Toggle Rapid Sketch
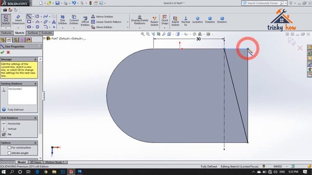The height and width of the screenshot is (175, 312). click(x=175, y=21)
